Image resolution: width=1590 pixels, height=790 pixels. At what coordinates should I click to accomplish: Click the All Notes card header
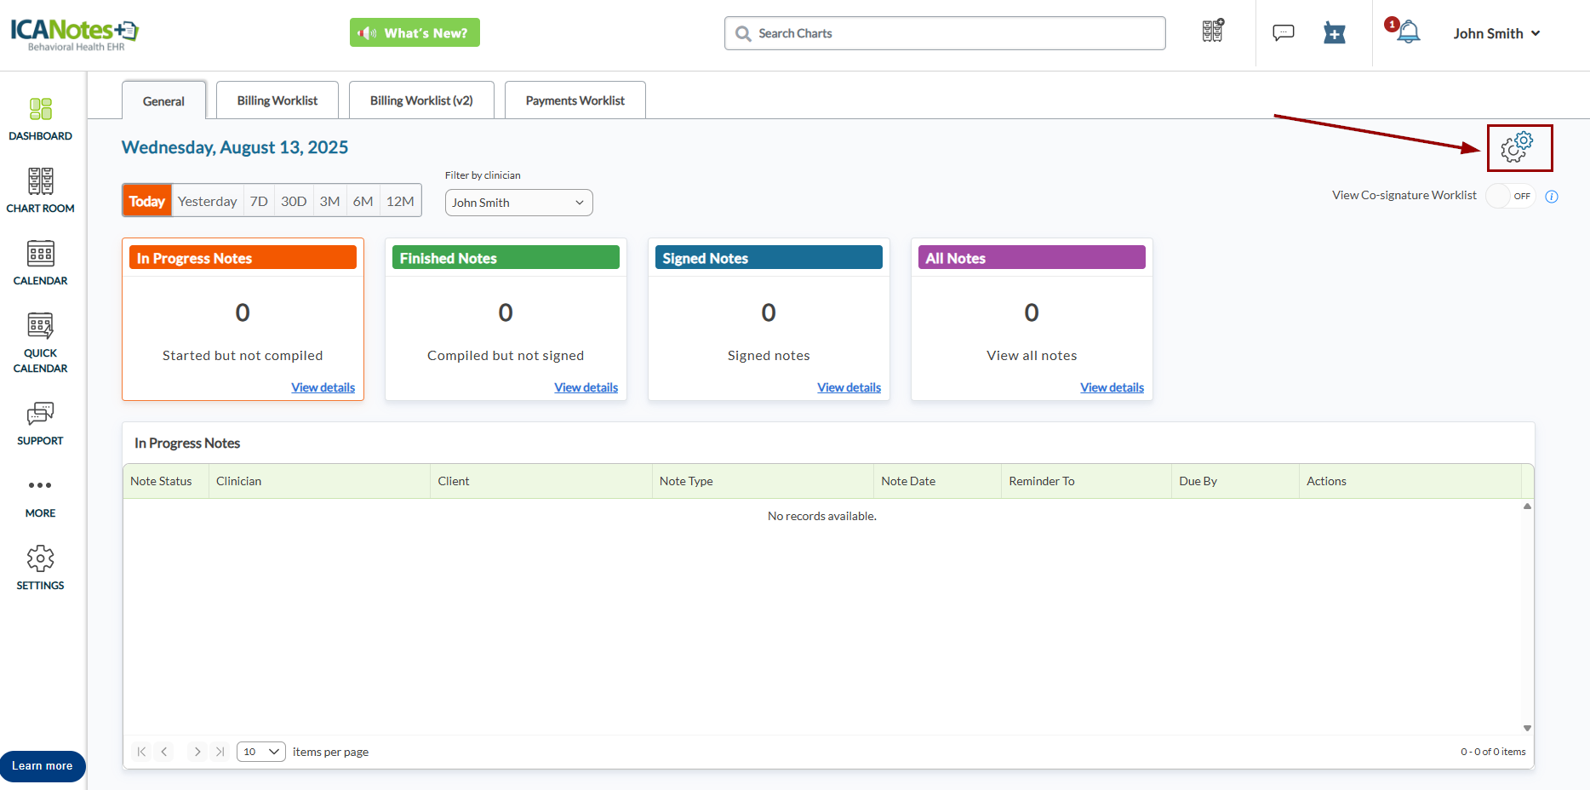tap(1032, 258)
